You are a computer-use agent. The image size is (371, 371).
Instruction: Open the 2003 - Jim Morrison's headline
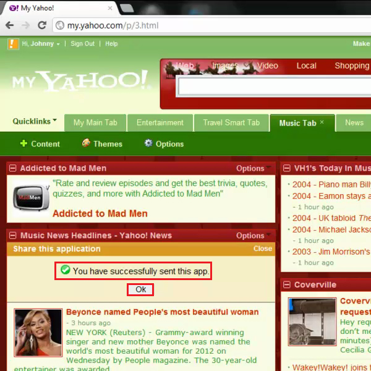[331, 252]
